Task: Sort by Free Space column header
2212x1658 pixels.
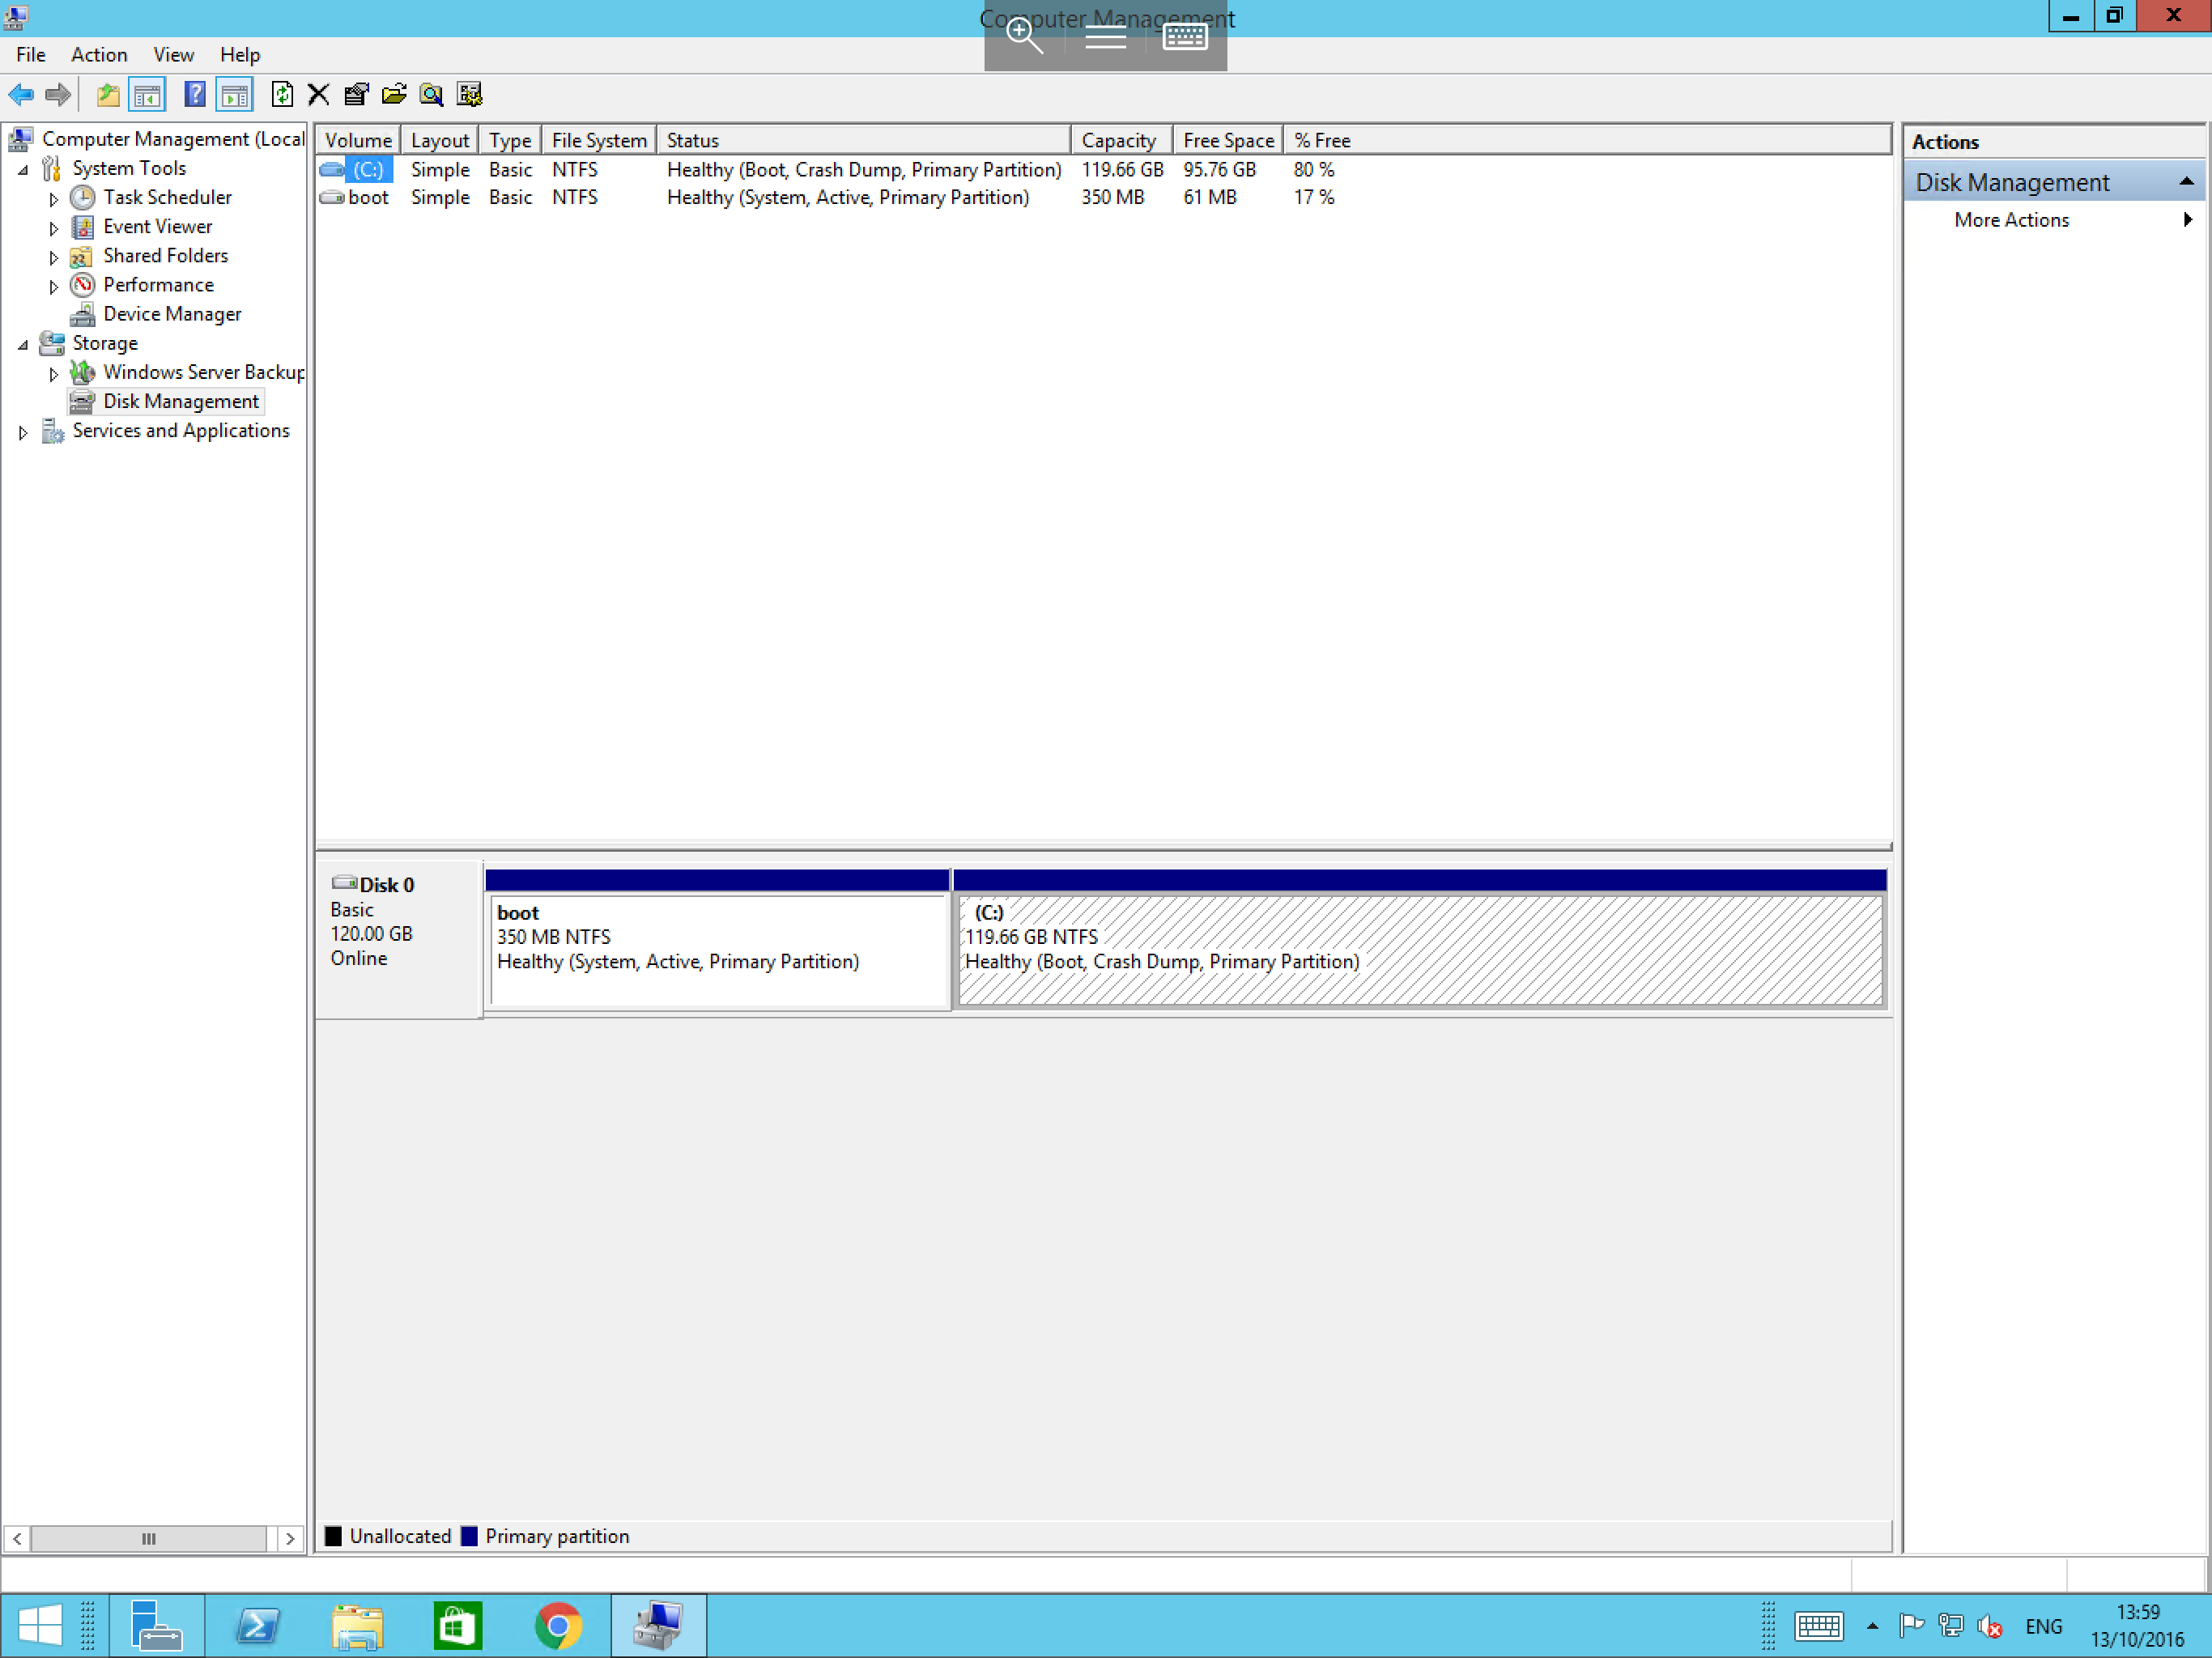Action: click(x=1228, y=140)
